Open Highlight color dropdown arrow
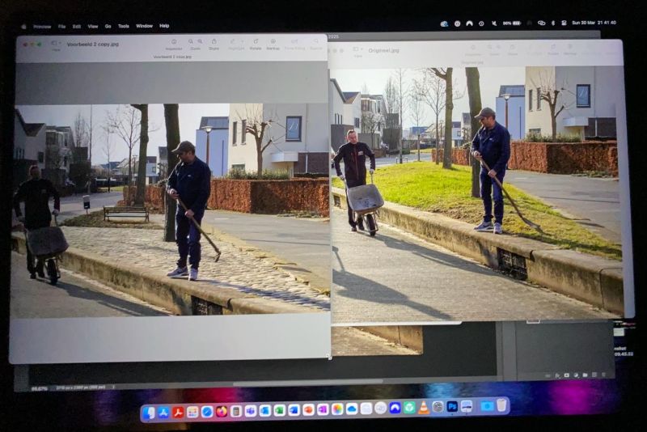647x432 pixels. (x=241, y=42)
